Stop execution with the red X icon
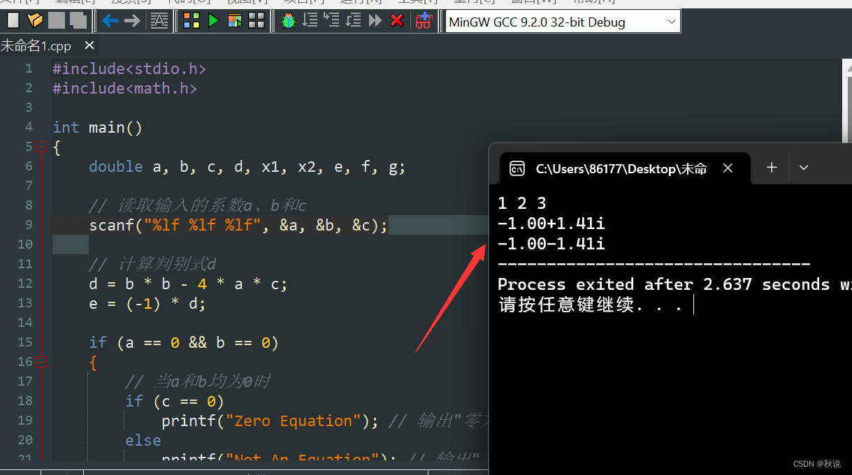 click(397, 21)
